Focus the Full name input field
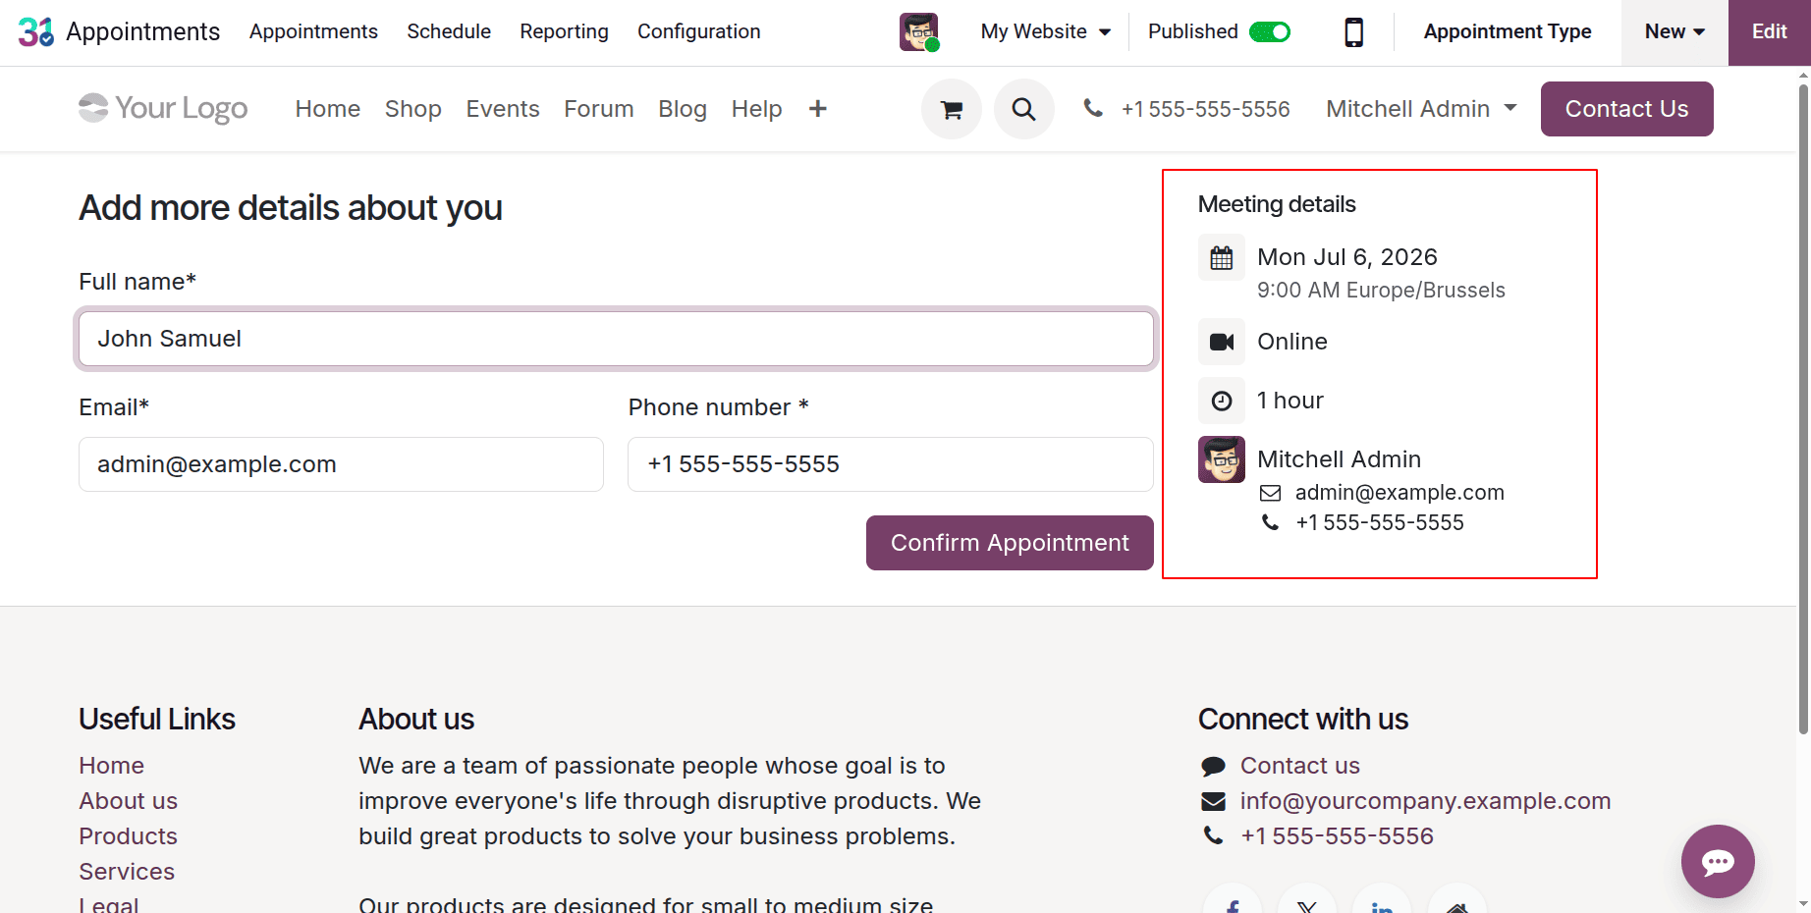The image size is (1811, 913). tap(616, 339)
